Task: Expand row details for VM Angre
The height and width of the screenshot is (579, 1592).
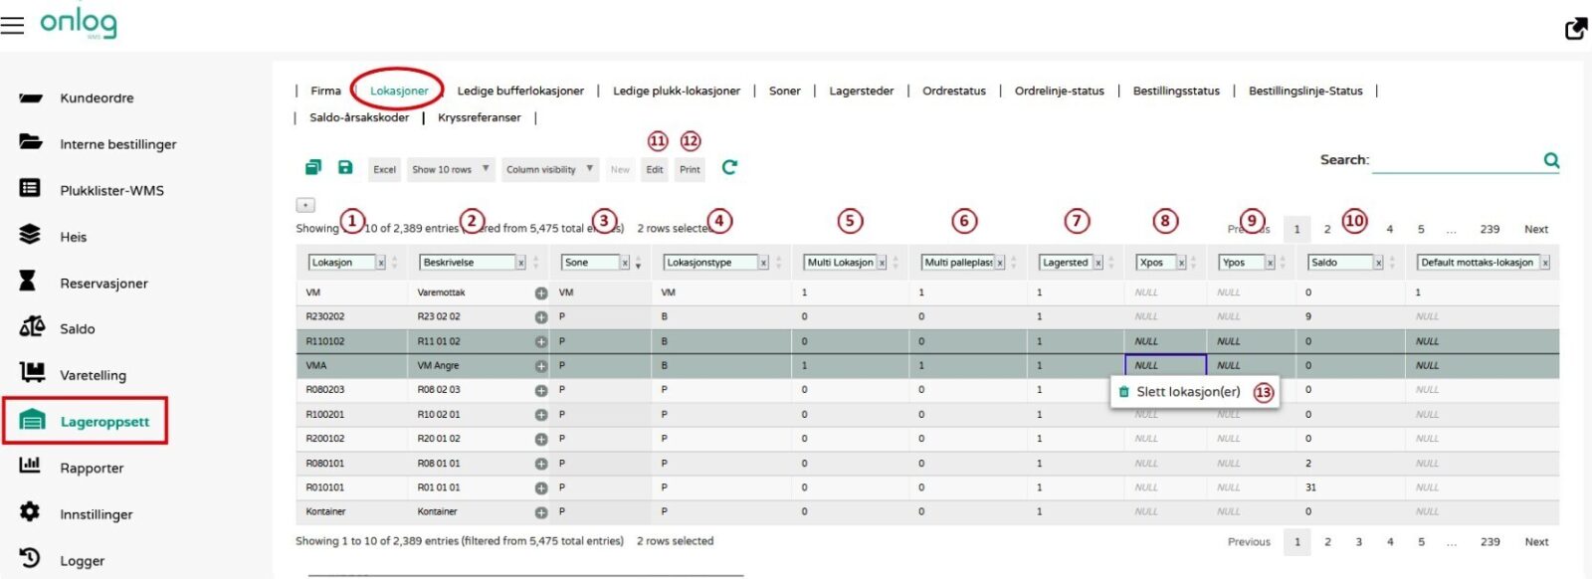Action: click(541, 366)
